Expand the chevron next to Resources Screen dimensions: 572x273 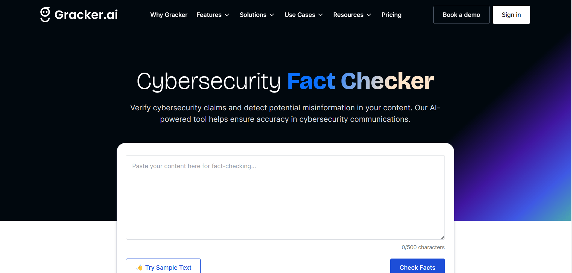click(369, 15)
